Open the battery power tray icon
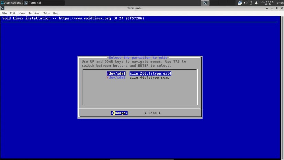Screen dimensions: 284x160 [251, 3]
